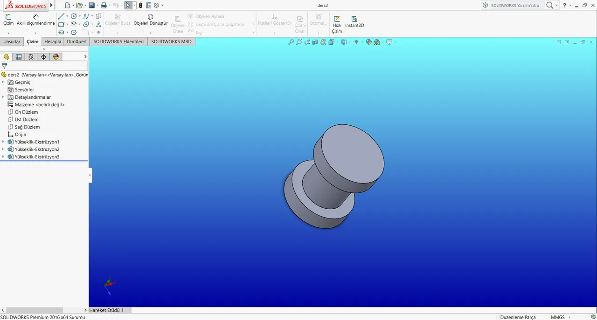Open the Hide/Show Items eye icon
The image size is (597, 320).
[356, 42]
